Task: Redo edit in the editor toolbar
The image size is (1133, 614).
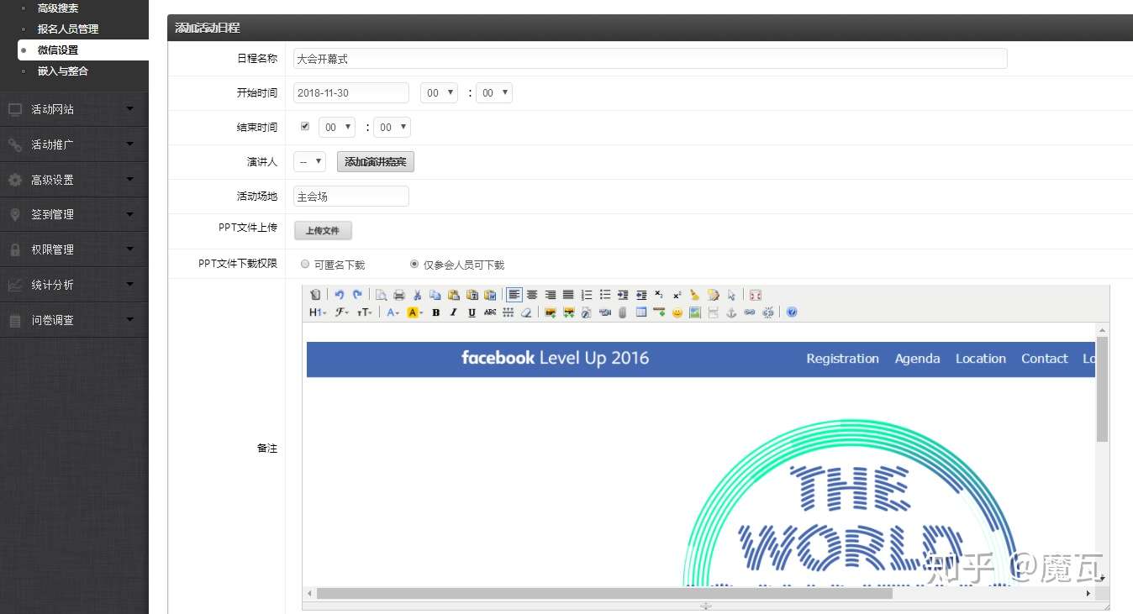Action: click(357, 295)
